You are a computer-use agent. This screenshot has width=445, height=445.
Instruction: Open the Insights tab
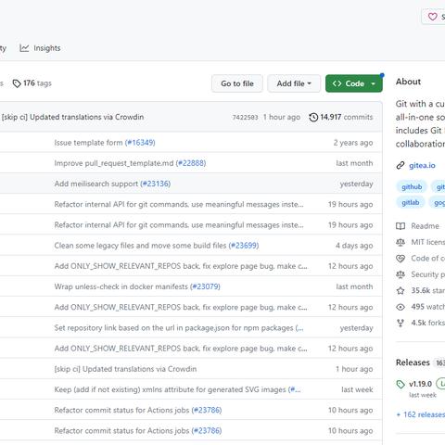click(40, 48)
